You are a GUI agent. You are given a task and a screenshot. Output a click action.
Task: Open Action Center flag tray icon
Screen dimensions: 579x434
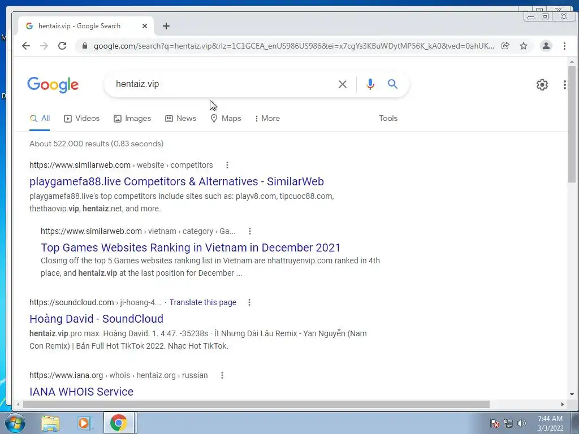point(494,423)
